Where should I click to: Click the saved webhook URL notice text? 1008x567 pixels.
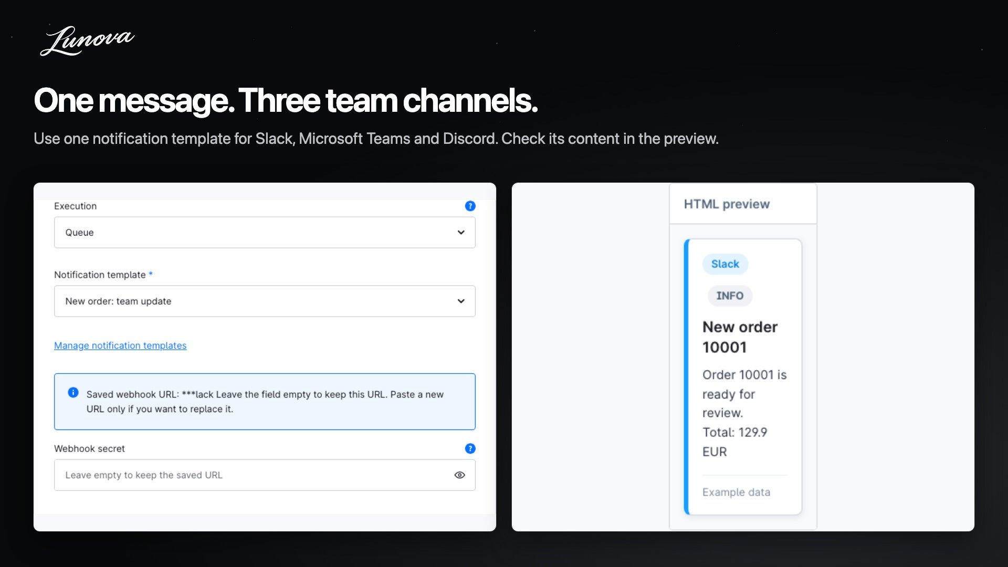[265, 402]
